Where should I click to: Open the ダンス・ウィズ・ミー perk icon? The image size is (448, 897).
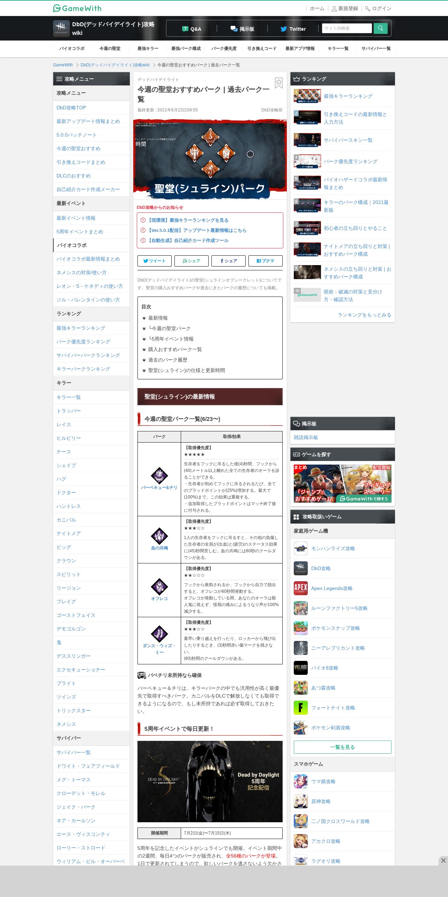coord(159,634)
